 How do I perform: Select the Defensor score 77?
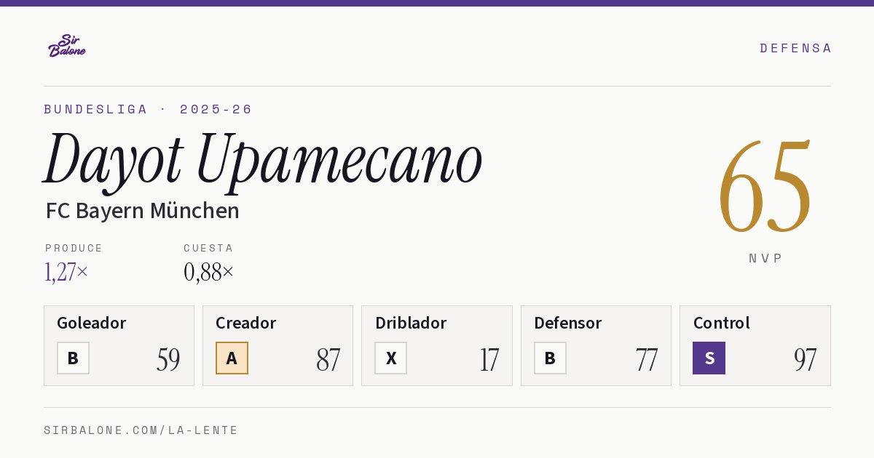647,359
